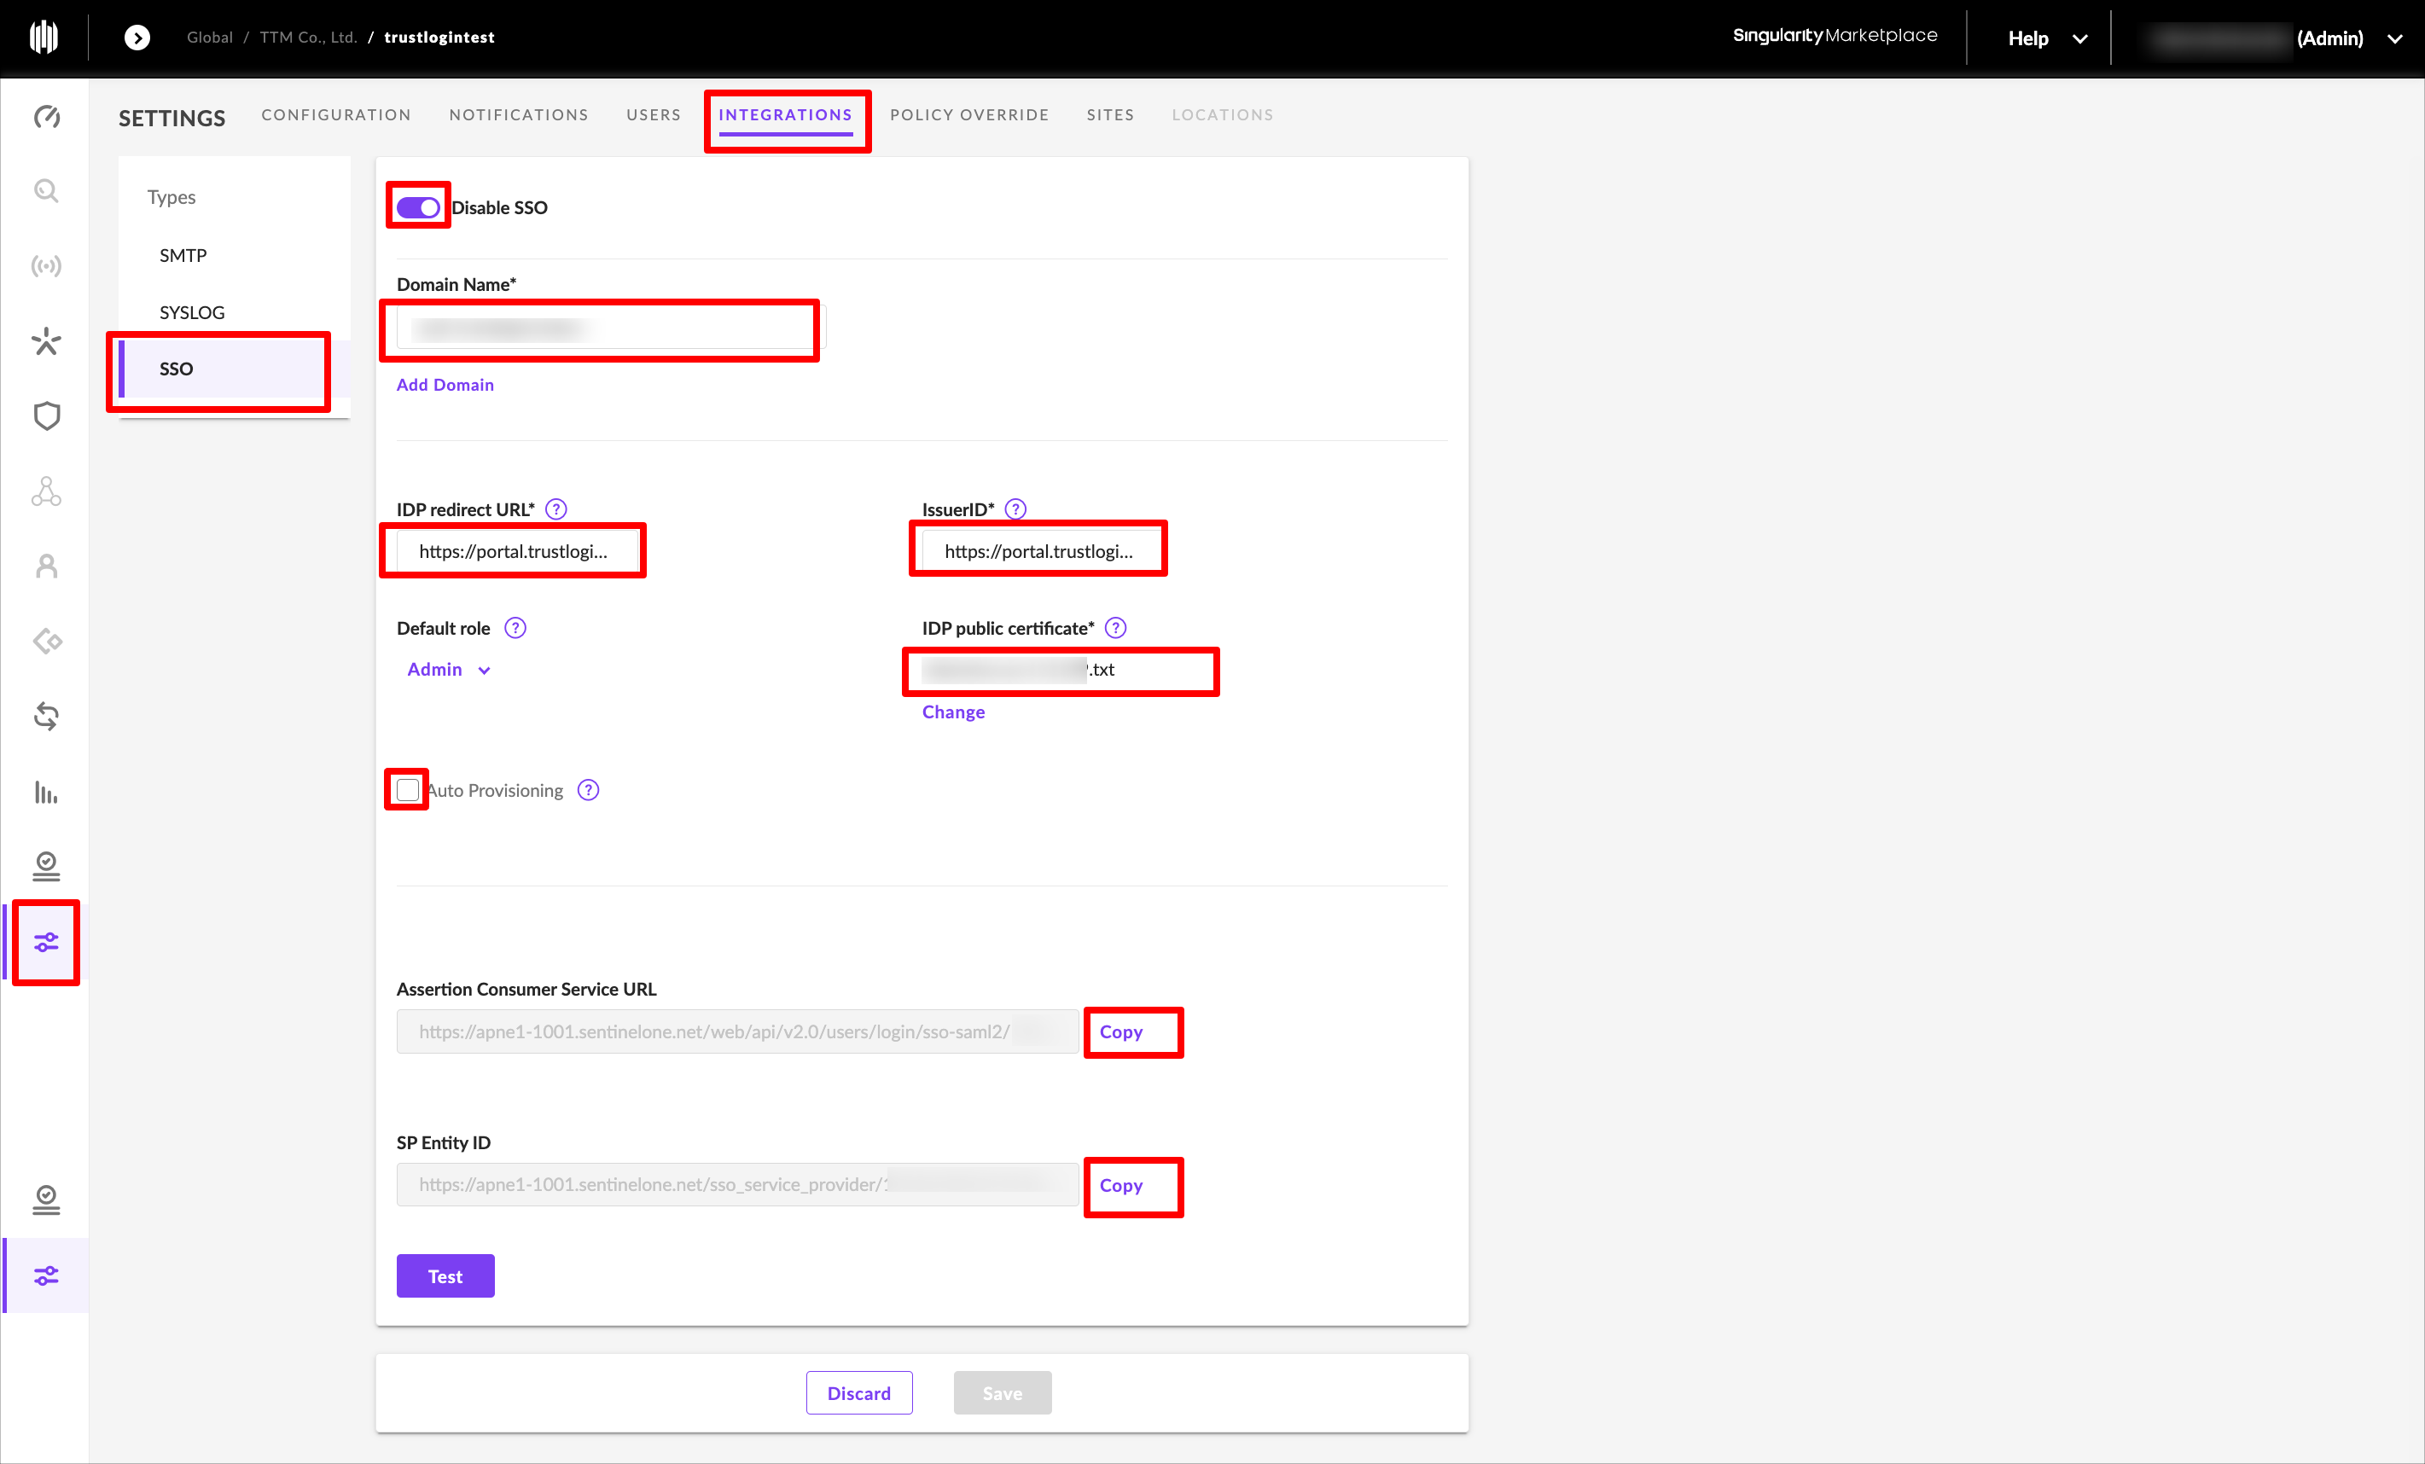Switch to the Configuration tab
2425x1464 pixels.
point(336,115)
